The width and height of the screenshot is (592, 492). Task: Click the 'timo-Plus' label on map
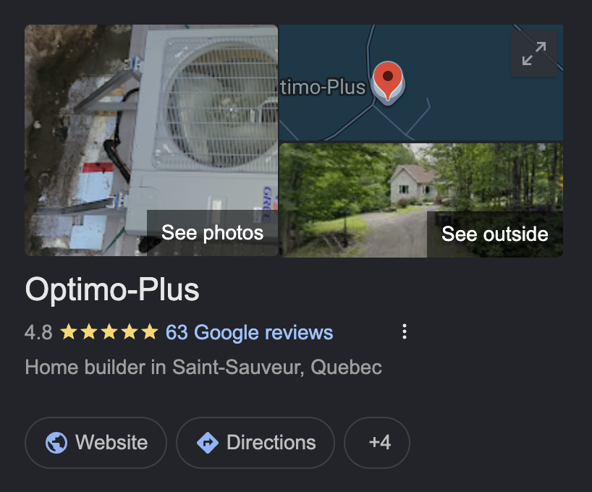[324, 88]
